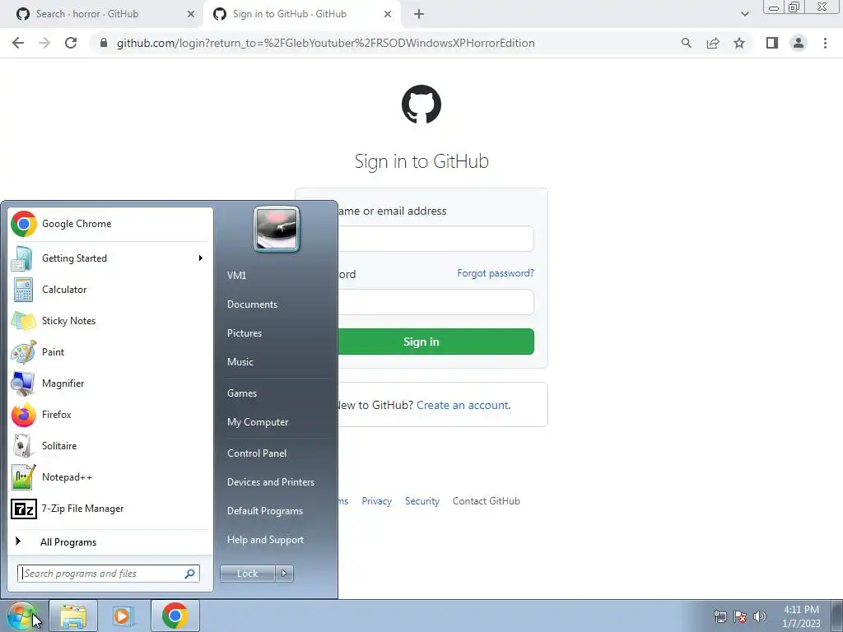This screenshot has width=843, height=632.
Task: Switch to Search · horror · GitHub tab
Action: [100, 14]
